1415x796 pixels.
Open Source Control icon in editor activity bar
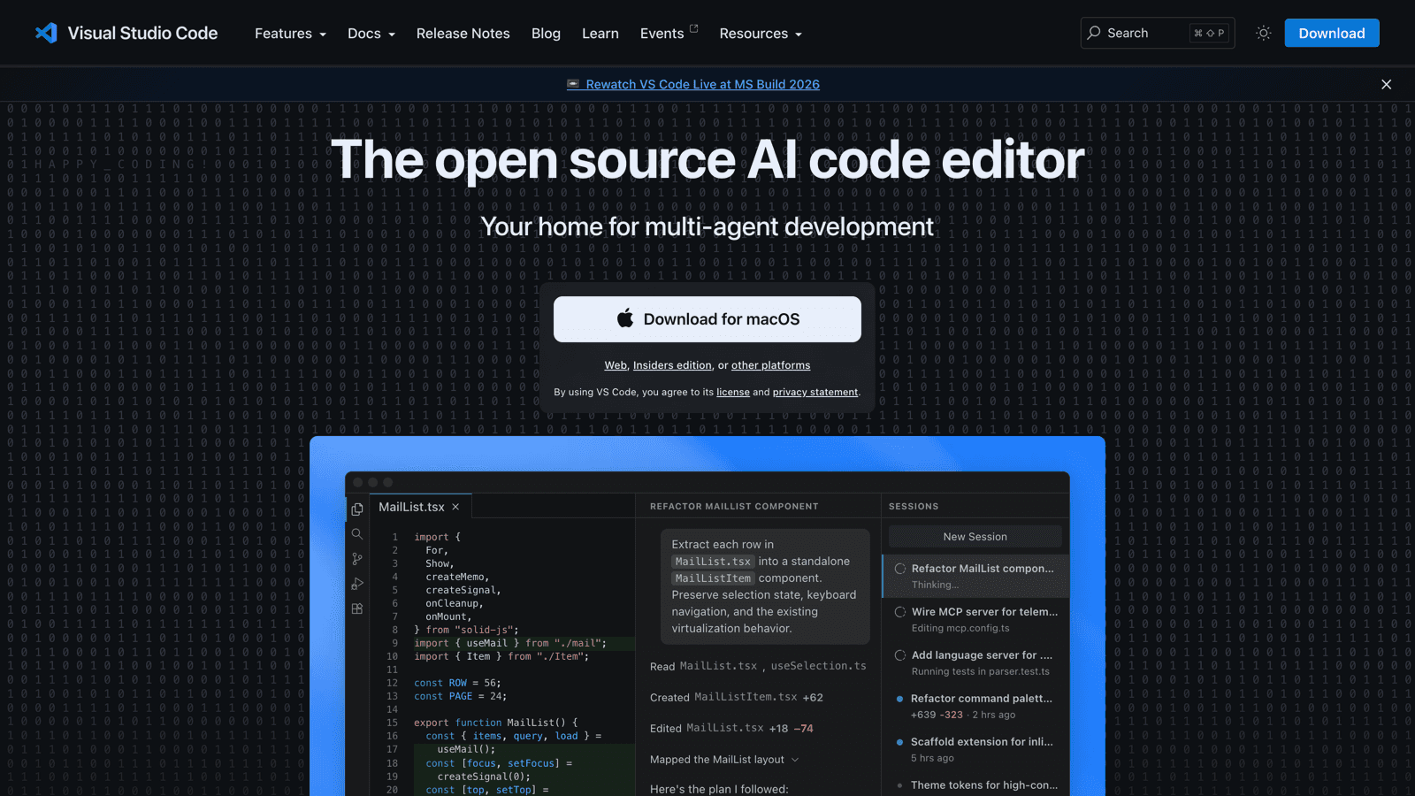357,559
